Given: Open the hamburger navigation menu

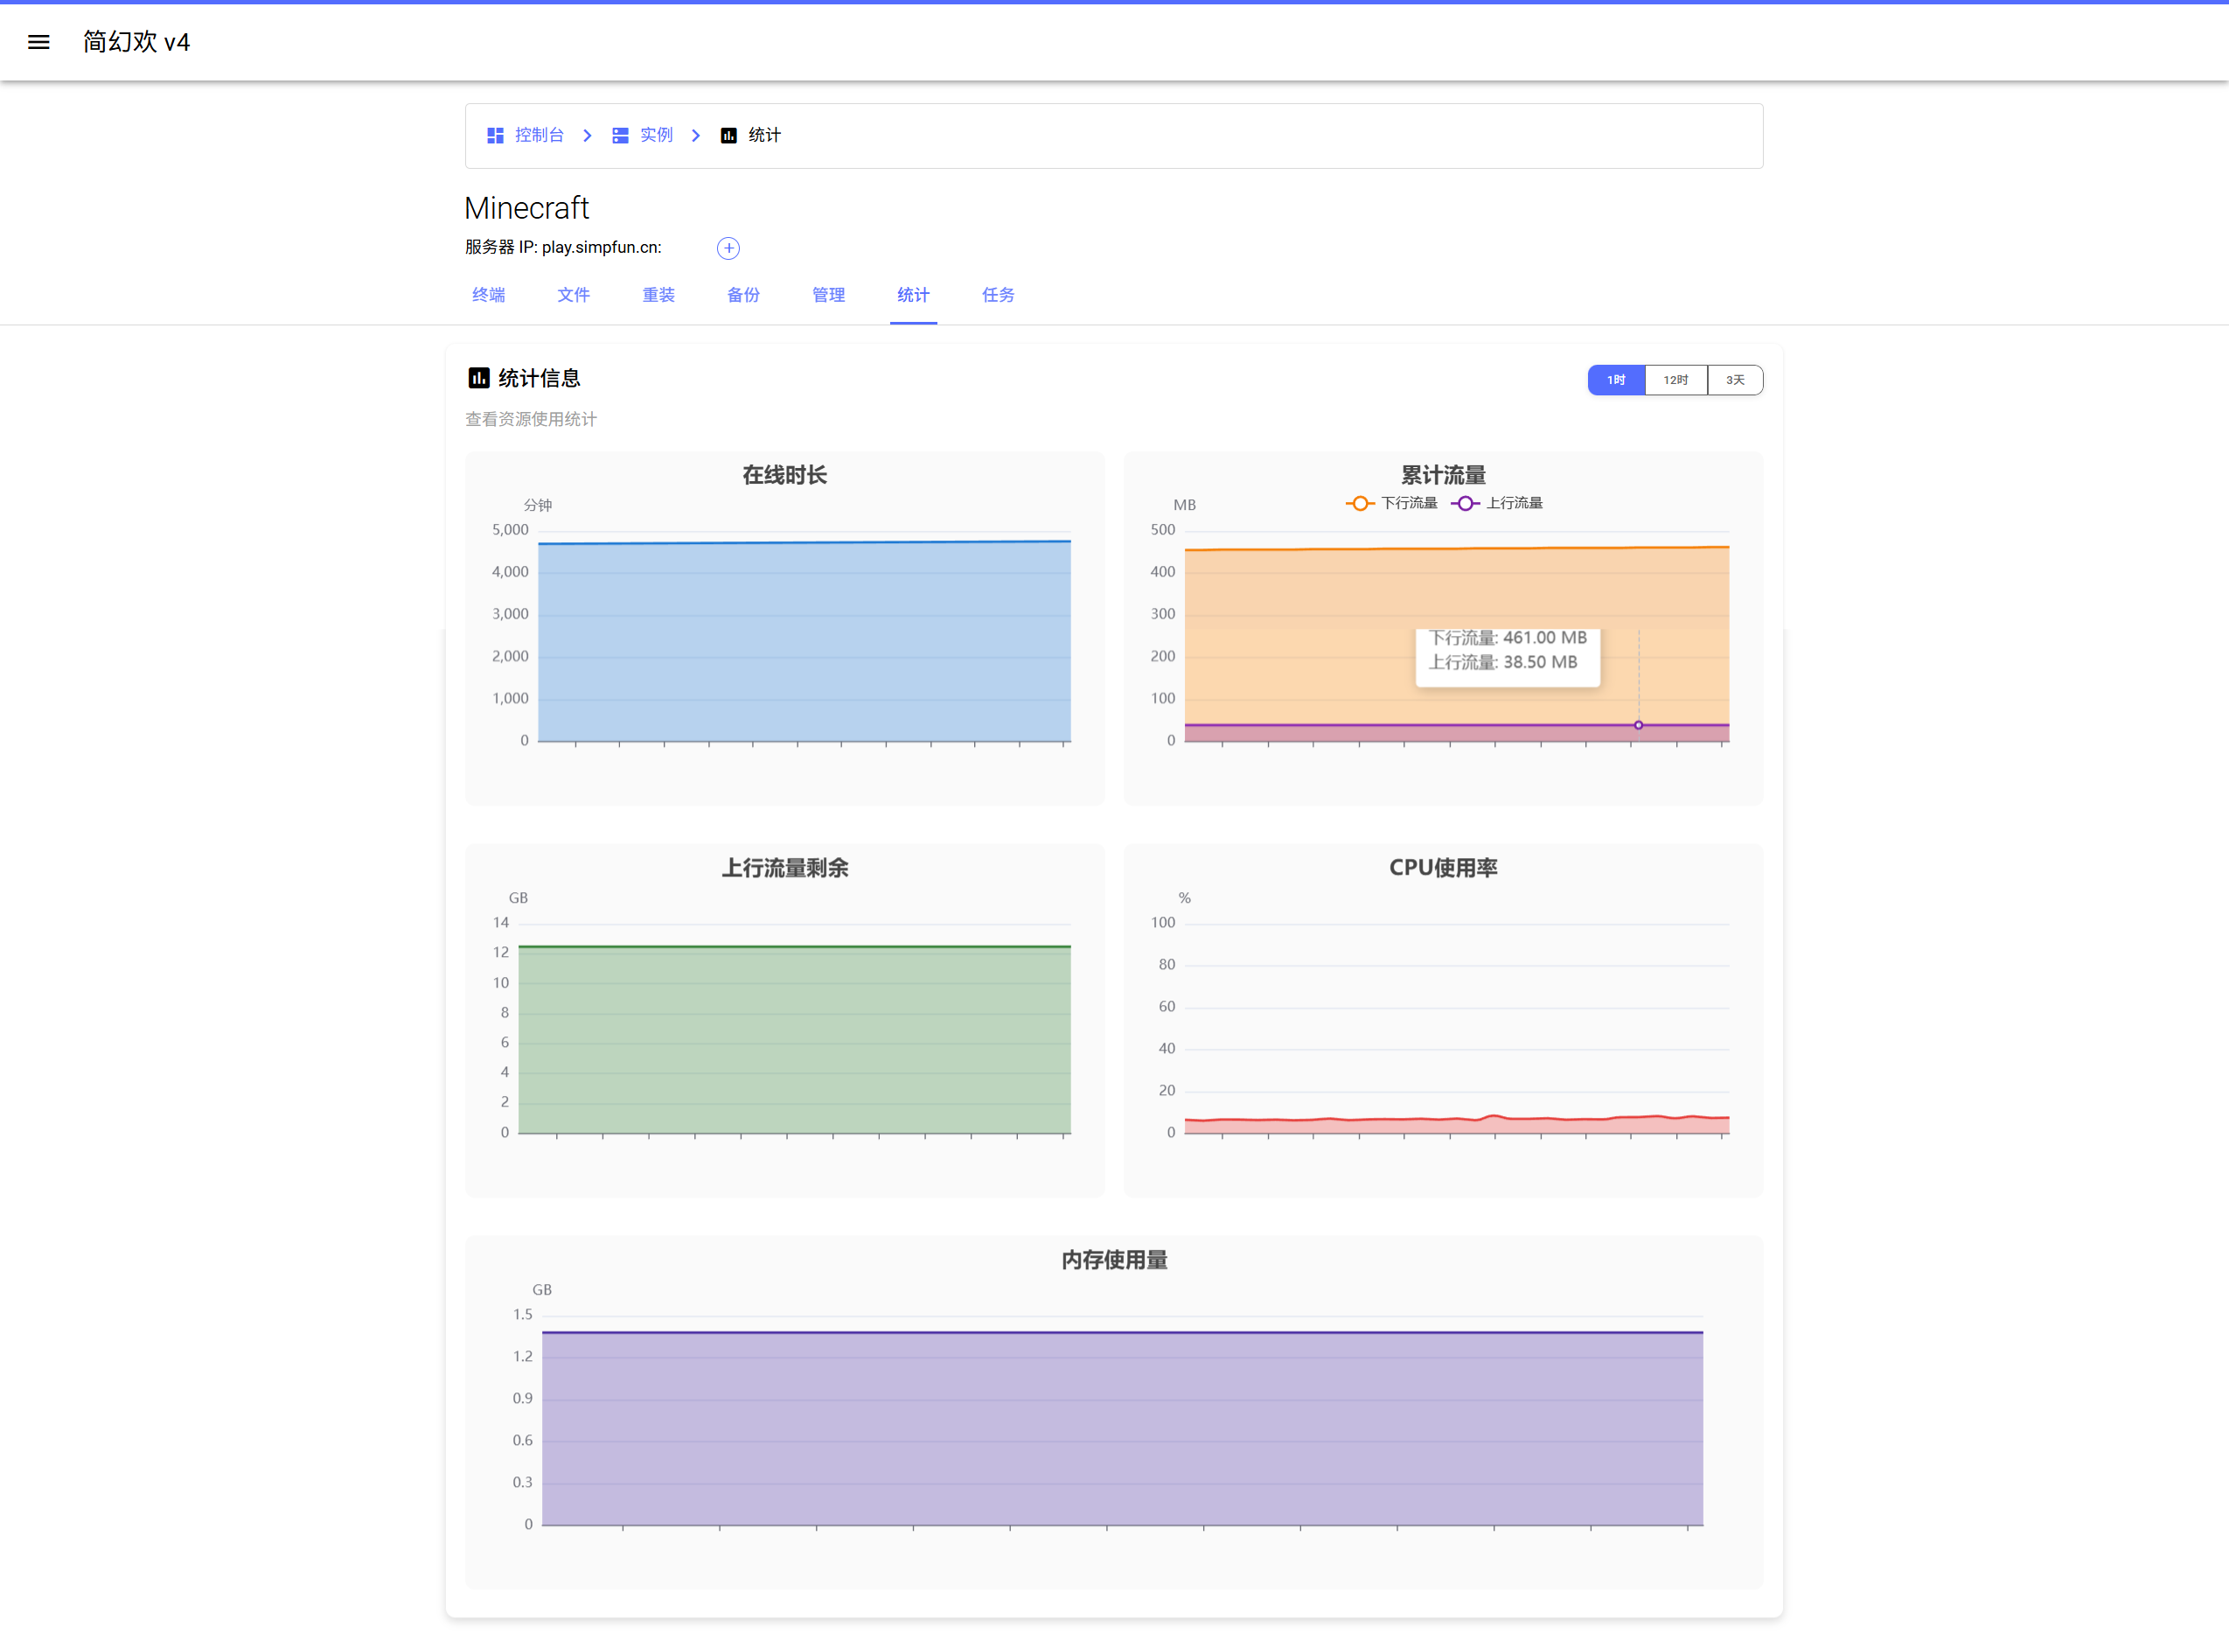Looking at the screenshot, I should (38, 42).
